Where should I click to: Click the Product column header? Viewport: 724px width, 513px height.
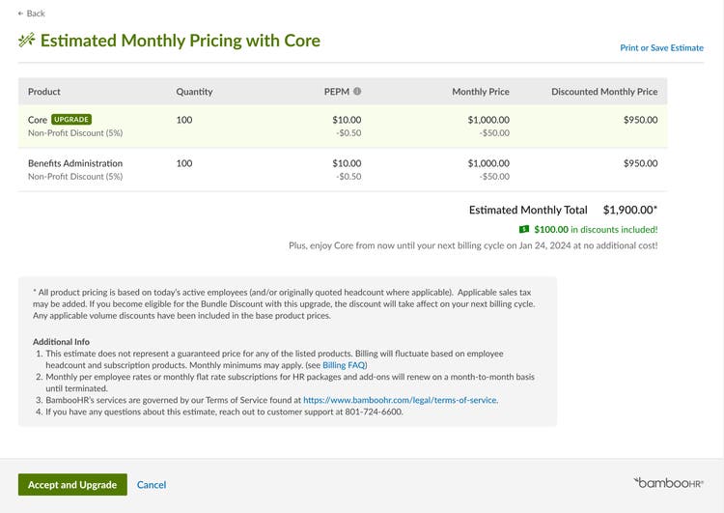tap(44, 92)
